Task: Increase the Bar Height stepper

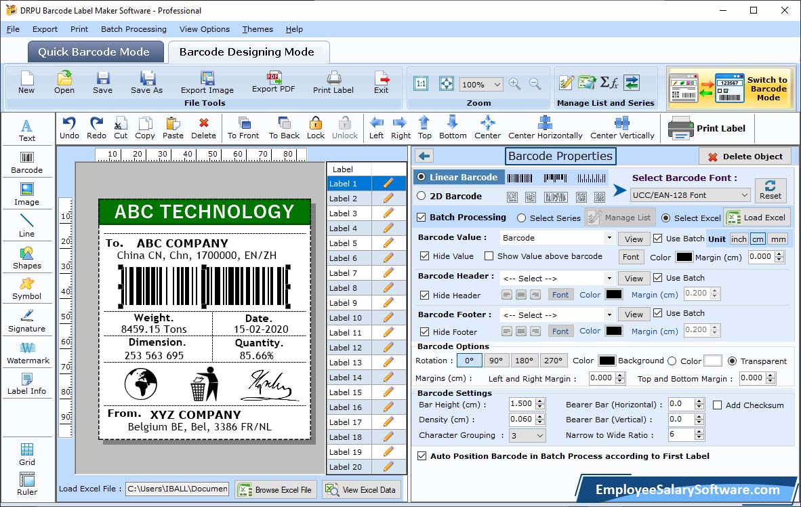Action: 541,401
